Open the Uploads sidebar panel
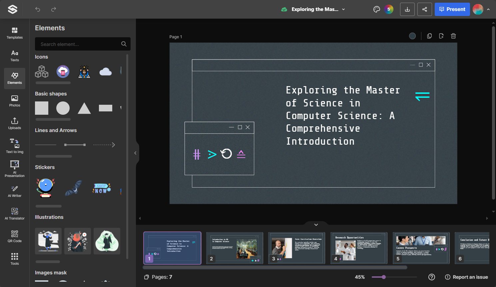This screenshot has width=496, height=287. point(15,124)
